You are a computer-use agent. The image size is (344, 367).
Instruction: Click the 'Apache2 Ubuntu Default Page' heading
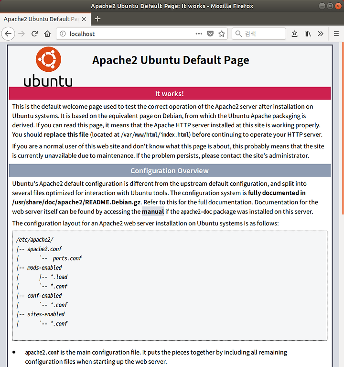(171, 60)
